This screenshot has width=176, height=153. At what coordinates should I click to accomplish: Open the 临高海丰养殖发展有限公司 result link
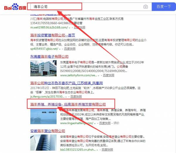(68, 104)
